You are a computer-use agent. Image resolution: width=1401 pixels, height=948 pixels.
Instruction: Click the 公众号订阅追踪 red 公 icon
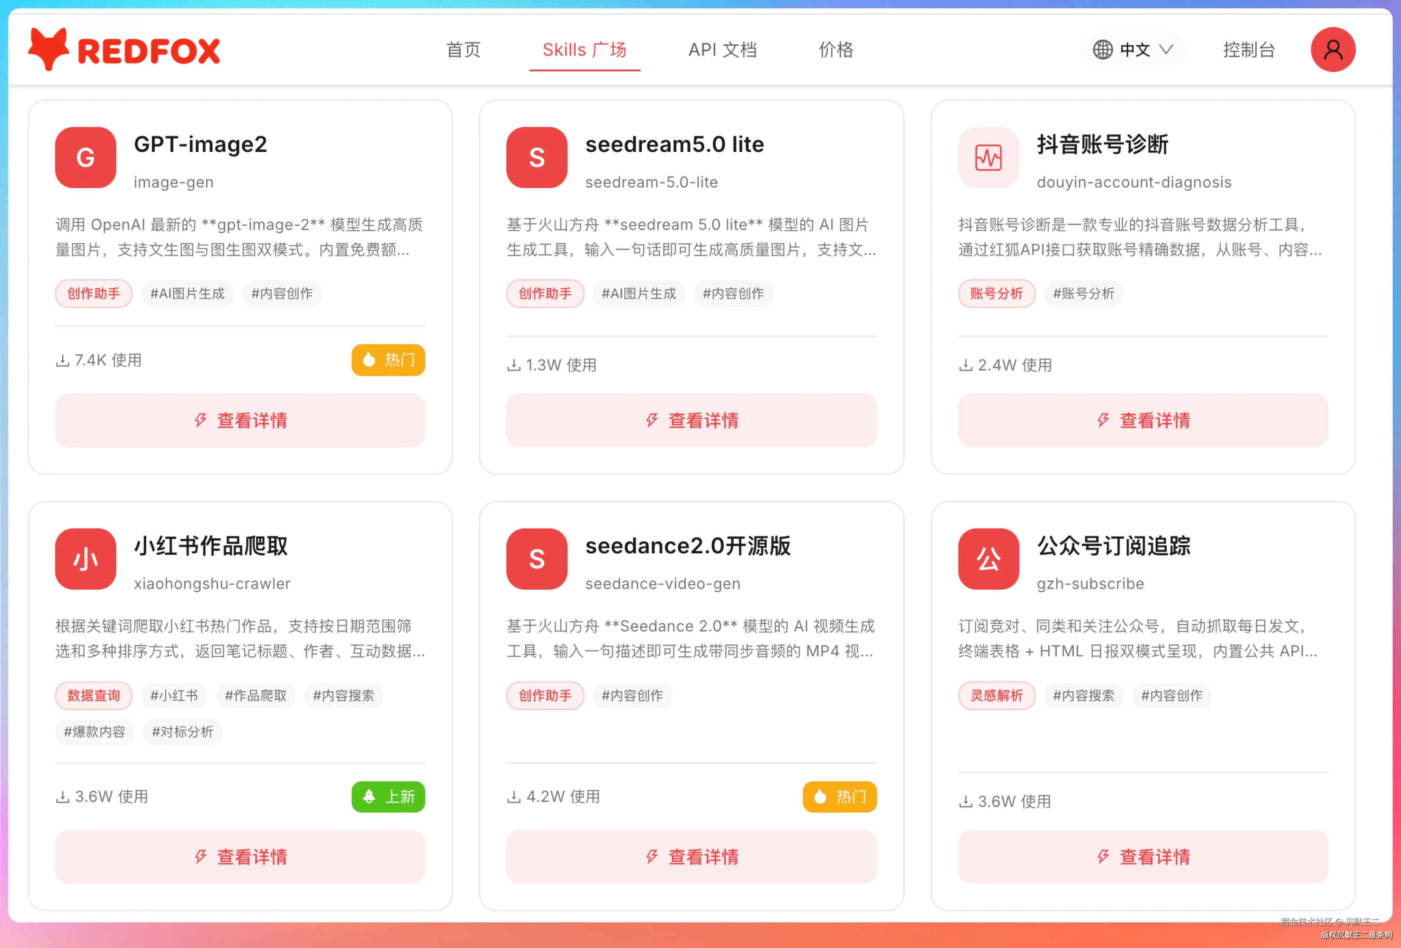[989, 559]
